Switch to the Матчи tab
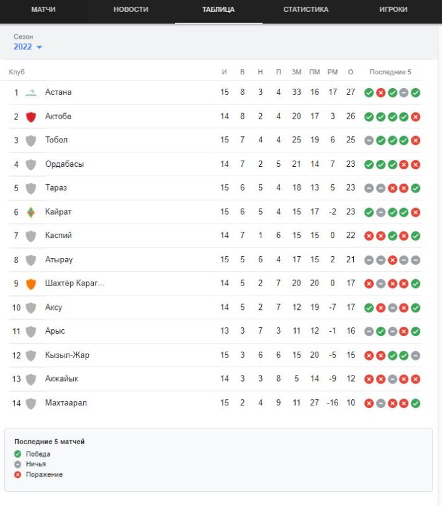 pyautogui.click(x=43, y=9)
